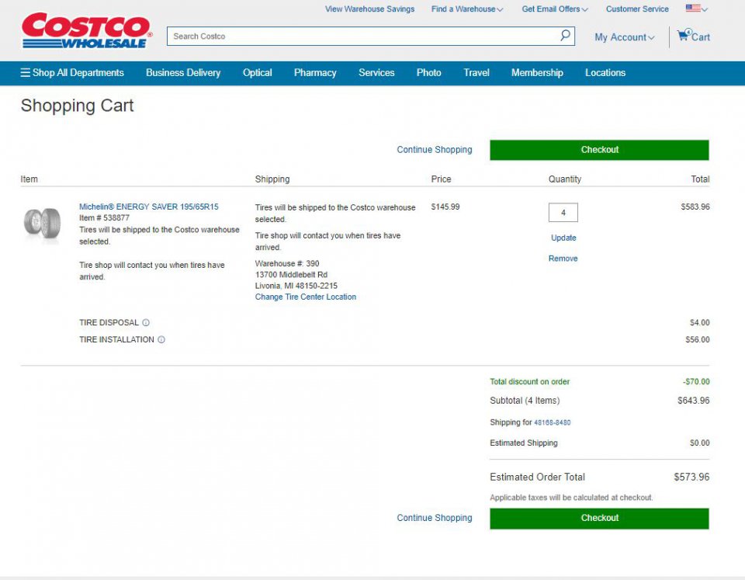Open the Travel menu item
This screenshot has width=745, height=580.
(x=476, y=73)
